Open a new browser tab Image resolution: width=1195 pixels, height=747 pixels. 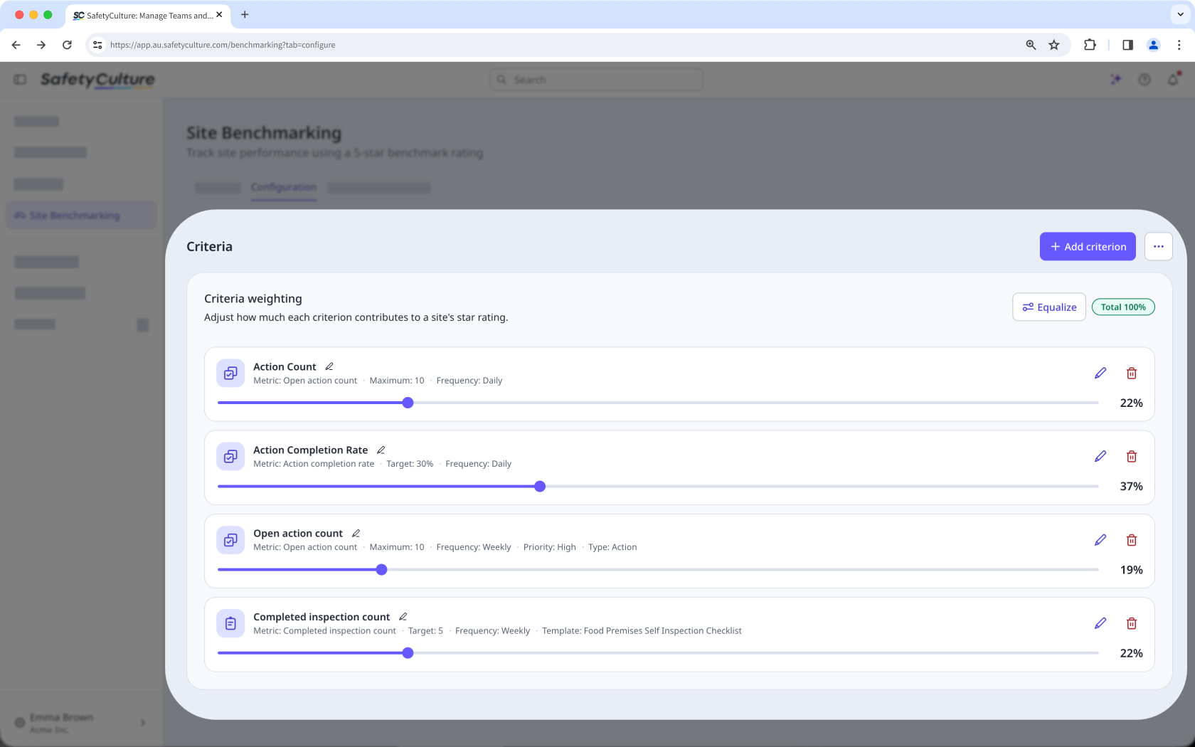(x=245, y=14)
